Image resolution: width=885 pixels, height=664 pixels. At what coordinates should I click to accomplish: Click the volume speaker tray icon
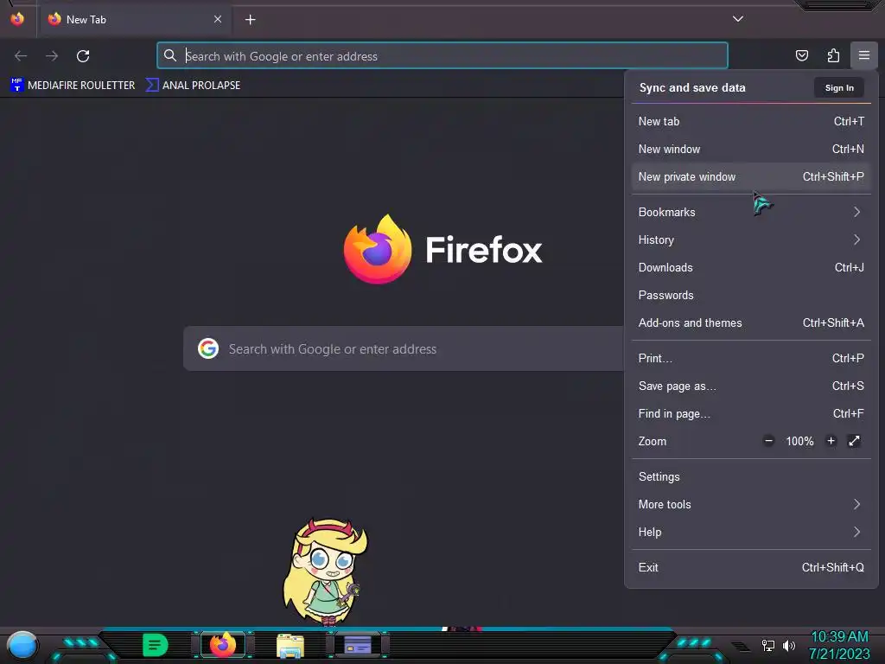pos(788,645)
